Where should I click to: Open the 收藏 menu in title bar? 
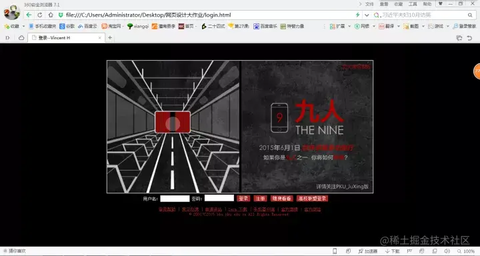[398, 4]
